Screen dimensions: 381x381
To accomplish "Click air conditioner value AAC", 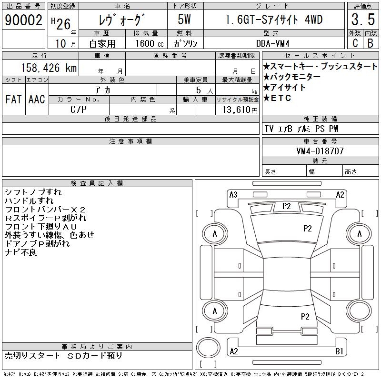I will tap(37, 99).
